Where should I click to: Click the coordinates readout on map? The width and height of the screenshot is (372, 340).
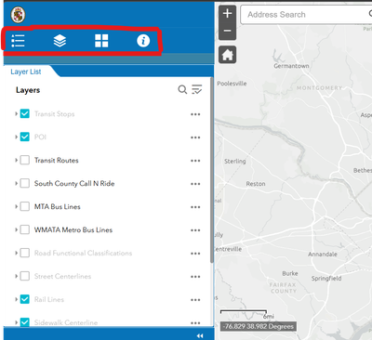[x=259, y=326]
